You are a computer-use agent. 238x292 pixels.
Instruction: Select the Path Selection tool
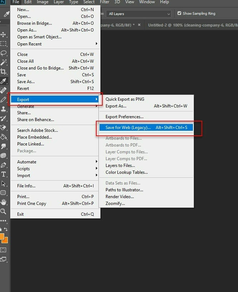click(3, 183)
